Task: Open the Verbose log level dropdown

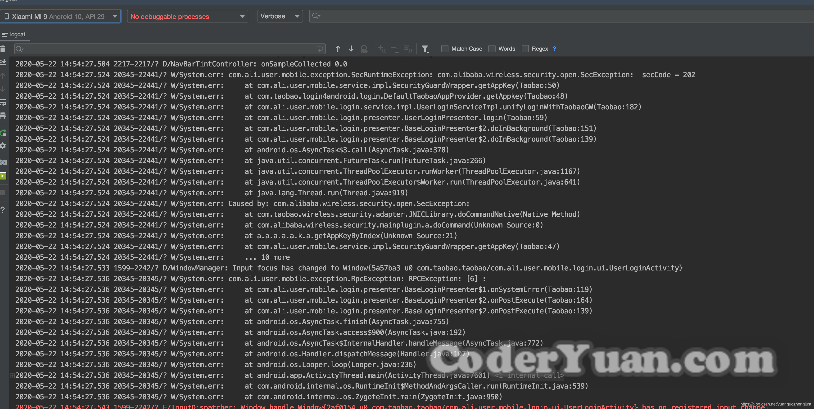Action: 280,16
